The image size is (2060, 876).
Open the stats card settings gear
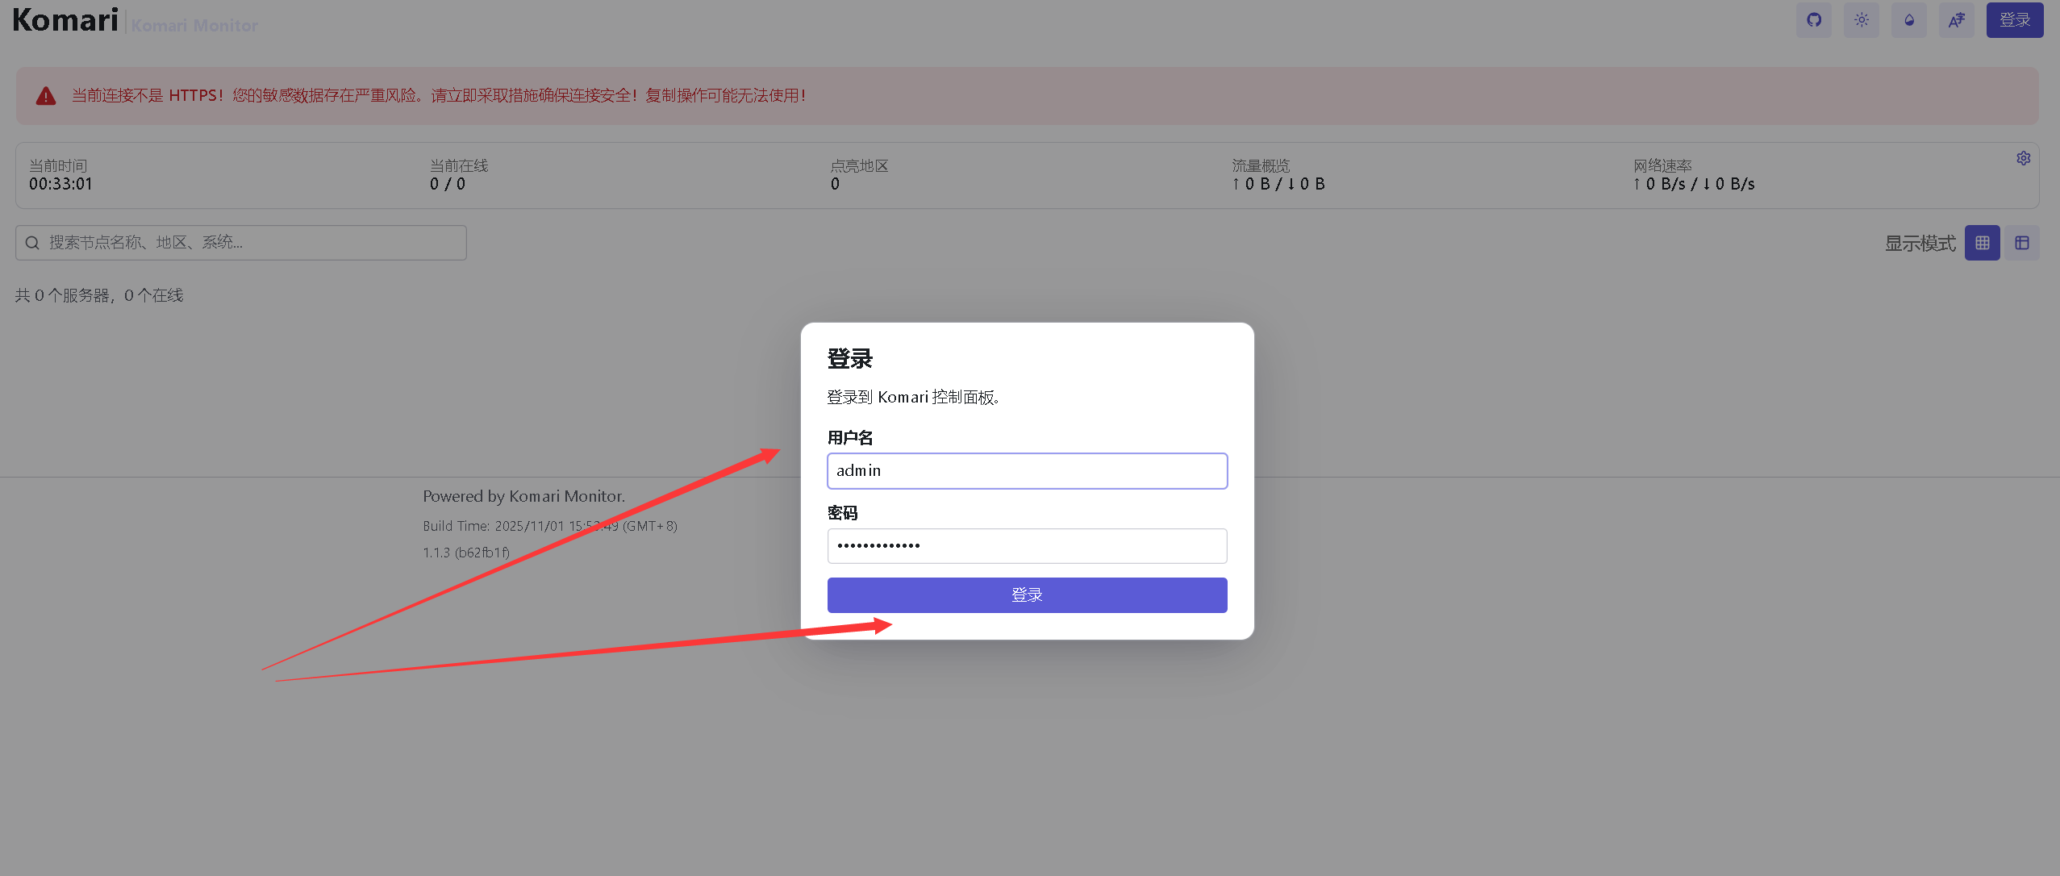pos(2023,158)
